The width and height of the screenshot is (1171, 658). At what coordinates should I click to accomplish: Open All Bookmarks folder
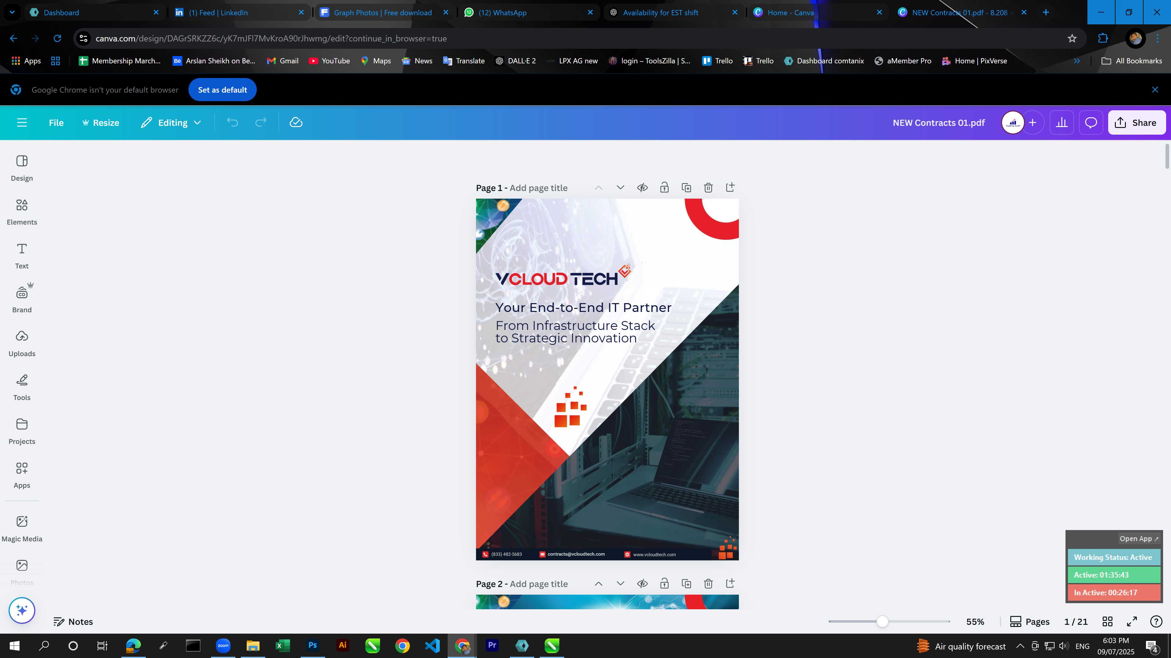point(1131,61)
